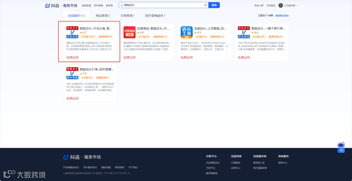Switch to the 交易管理 1 tab
This screenshot has height=181, width=352.
(x=127, y=16)
